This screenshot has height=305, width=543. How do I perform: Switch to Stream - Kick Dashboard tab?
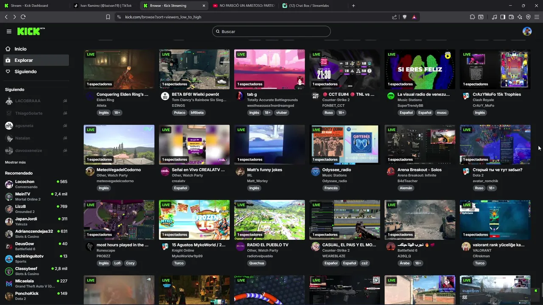point(35,6)
